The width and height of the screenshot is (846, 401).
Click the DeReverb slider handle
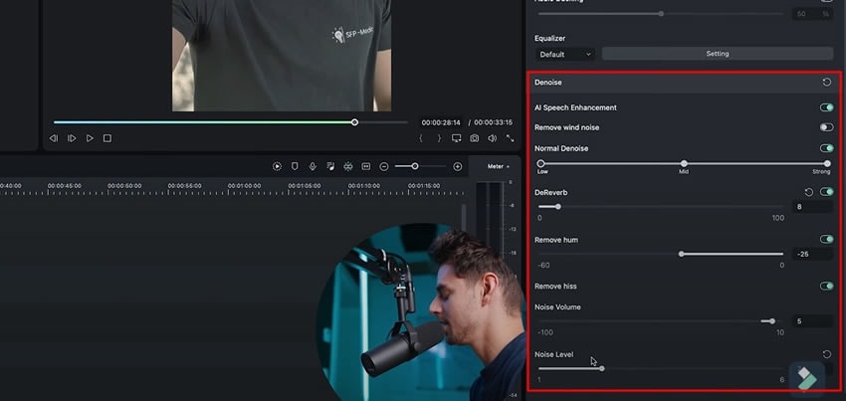pos(558,207)
